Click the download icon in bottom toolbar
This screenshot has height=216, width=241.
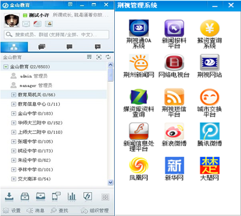(9, 196)
